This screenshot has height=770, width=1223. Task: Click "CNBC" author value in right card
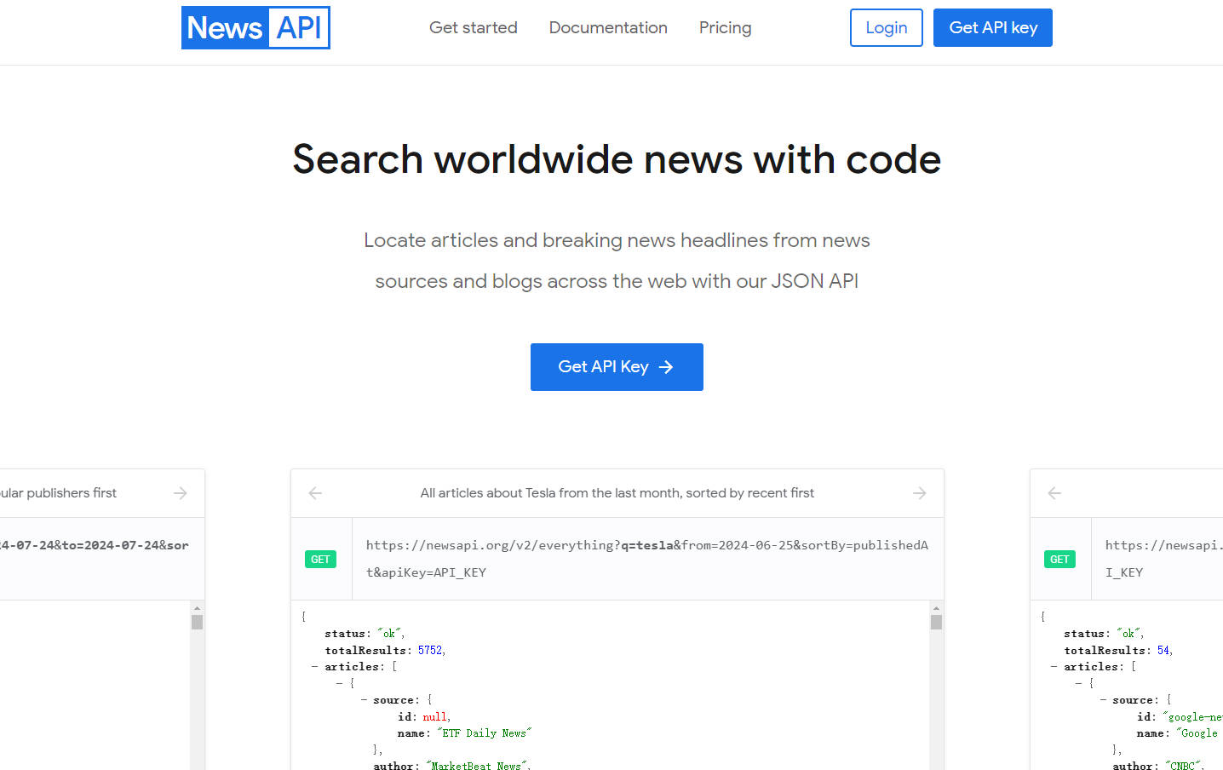[1182, 766]
